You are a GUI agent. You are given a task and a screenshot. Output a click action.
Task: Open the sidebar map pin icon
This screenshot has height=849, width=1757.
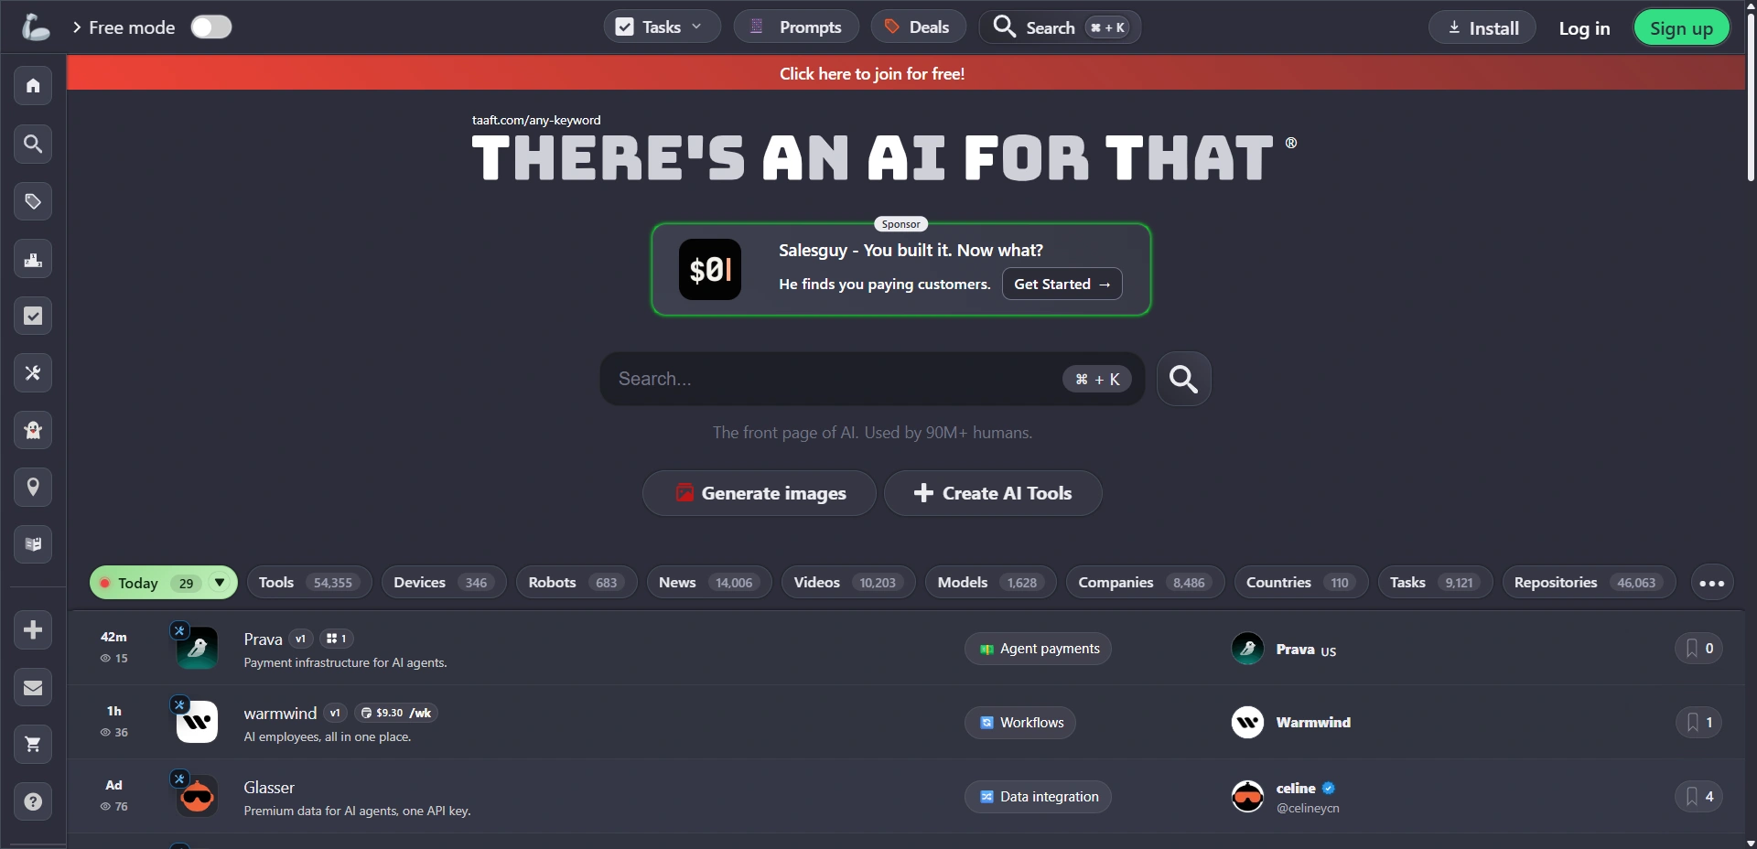[x=33, y=487]
